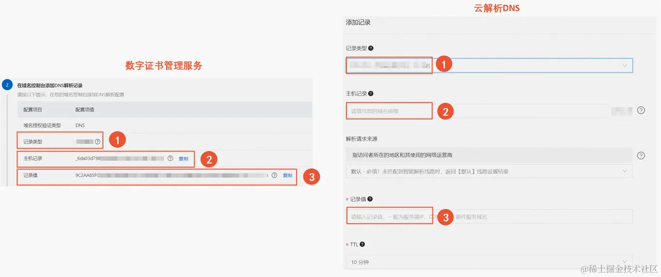Viewport: 661px width, 277px height.
Task: Click the 记录值 input field in DNS form
Action: point(489,217)
